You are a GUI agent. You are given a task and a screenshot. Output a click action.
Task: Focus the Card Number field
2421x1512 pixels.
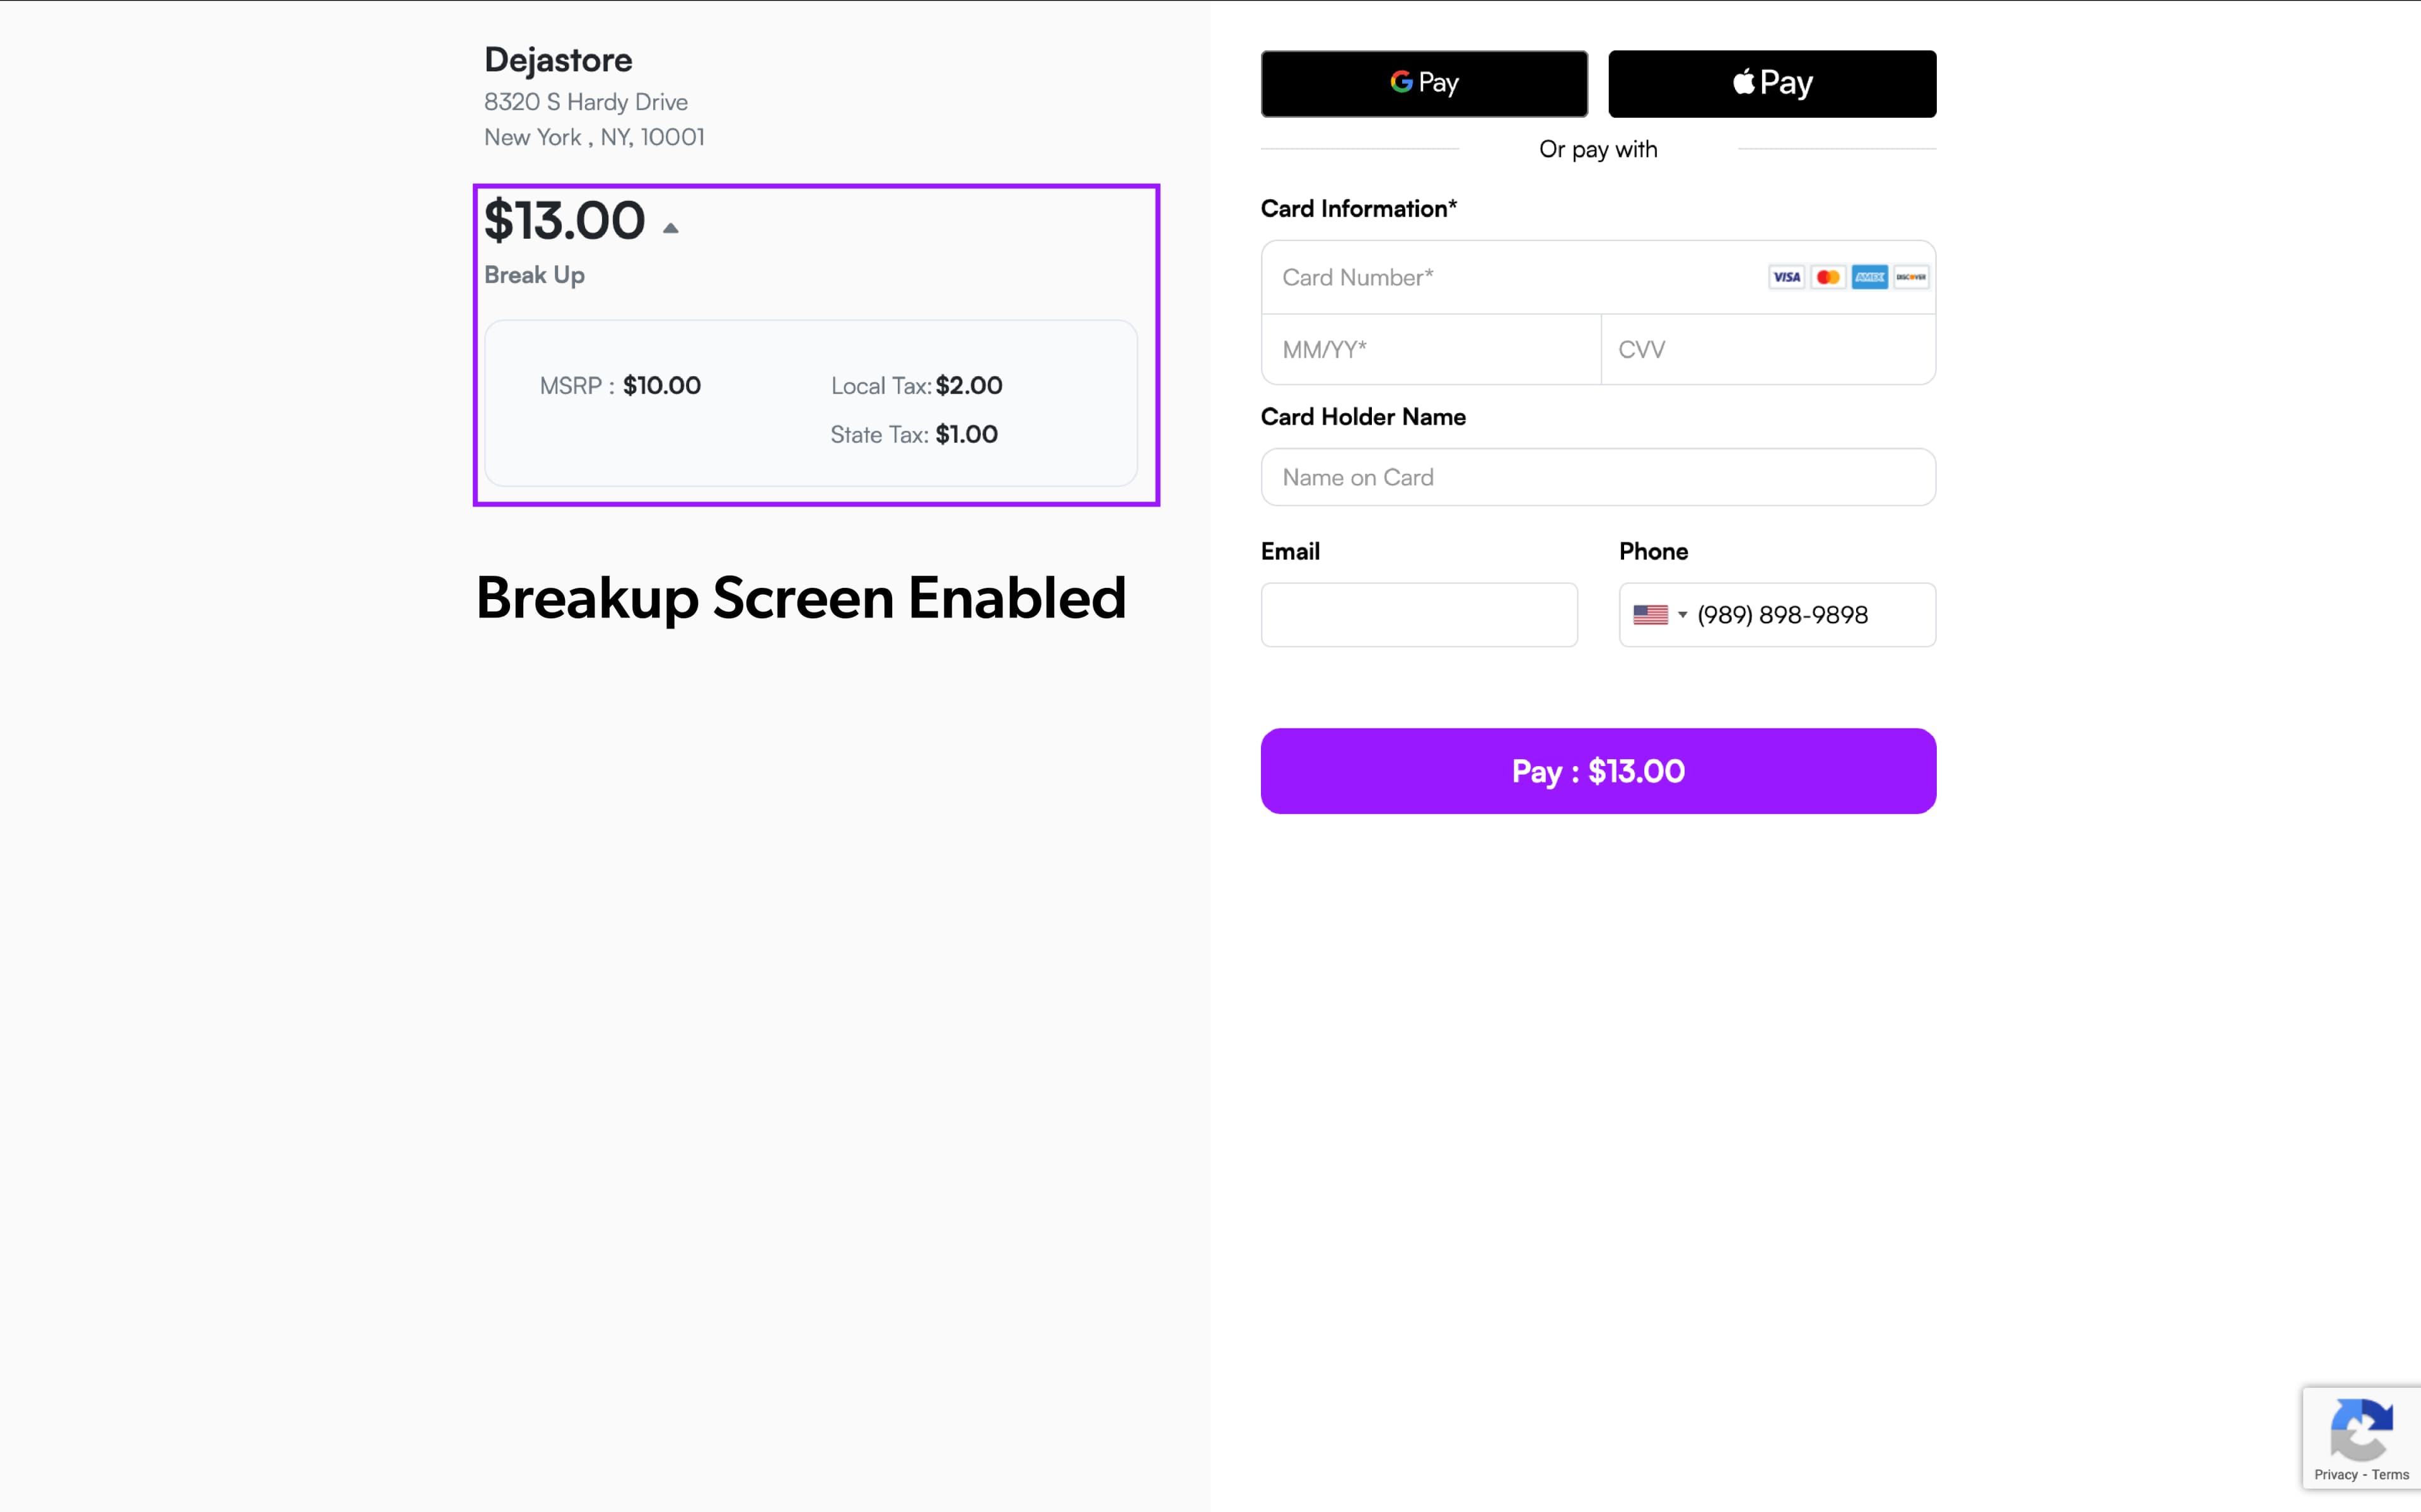click(1511, 277)
